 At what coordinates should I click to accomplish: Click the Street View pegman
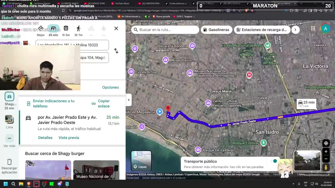(x=326, y=167)
